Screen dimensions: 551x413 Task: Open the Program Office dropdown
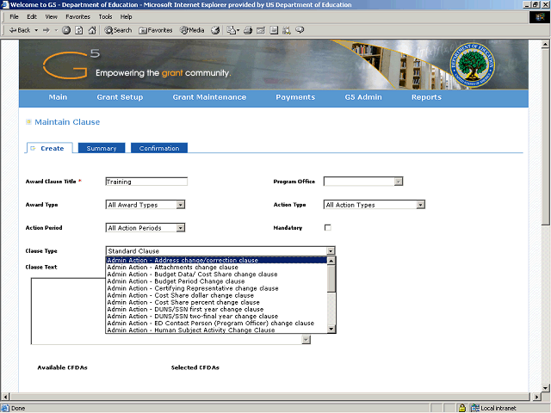click(x=363, y=182)
